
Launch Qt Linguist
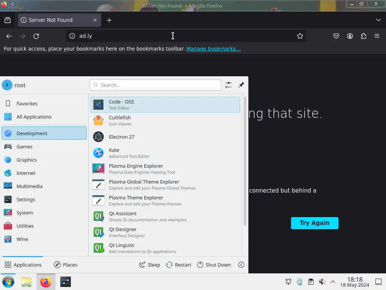click(x=165, y=248)
